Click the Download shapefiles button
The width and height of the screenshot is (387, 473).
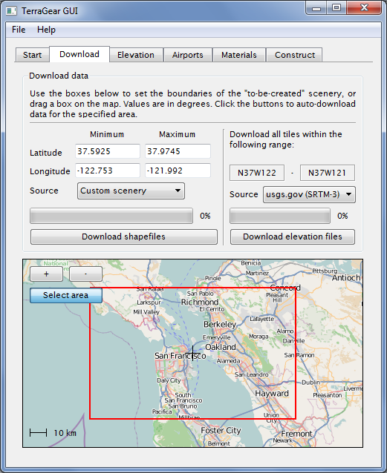(x=123, y=236)
